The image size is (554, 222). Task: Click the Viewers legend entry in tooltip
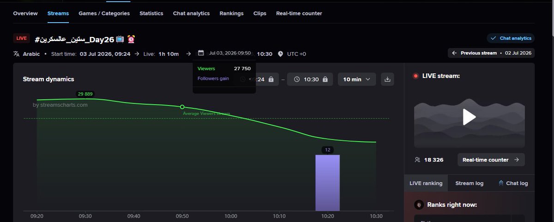click(x=206, y=68)
